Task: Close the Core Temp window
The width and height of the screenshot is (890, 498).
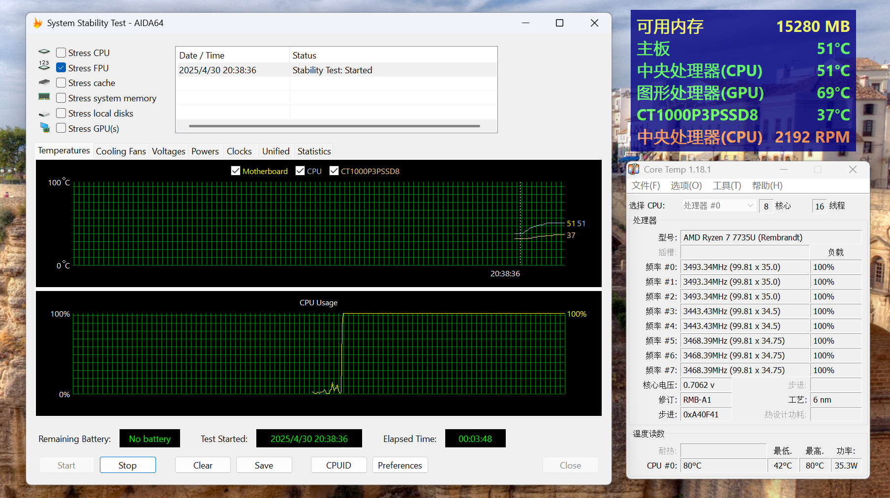Action: 853,169
